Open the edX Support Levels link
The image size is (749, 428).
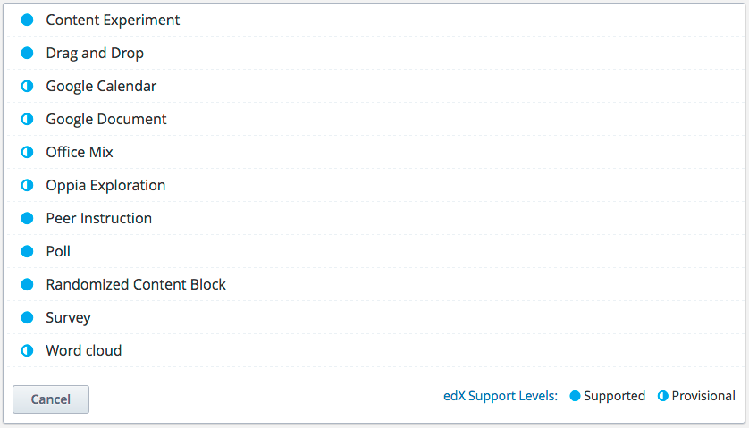pos(501,396)
